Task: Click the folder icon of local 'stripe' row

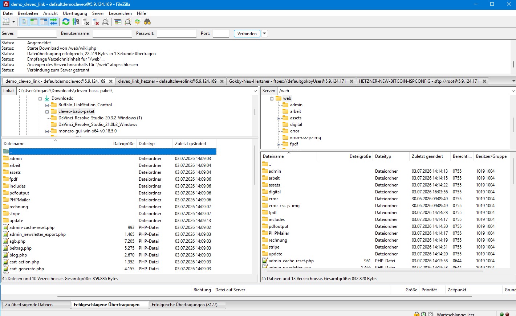Action: tap(6, 214)
